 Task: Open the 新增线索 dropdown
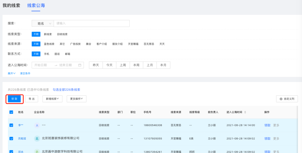(52, 99)
